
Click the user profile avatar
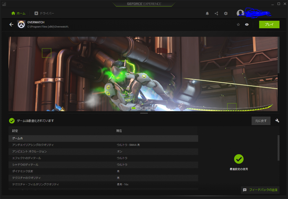point(240,13)
